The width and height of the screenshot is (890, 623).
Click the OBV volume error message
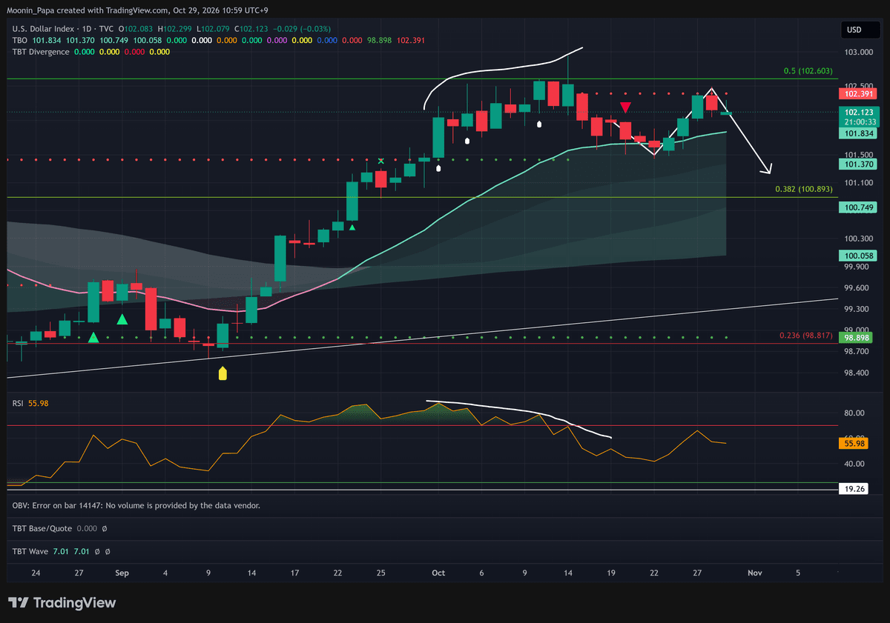pyautogui.click(x=136, y=505)
